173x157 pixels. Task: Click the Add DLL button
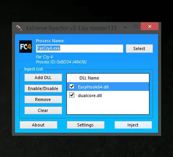43,78
